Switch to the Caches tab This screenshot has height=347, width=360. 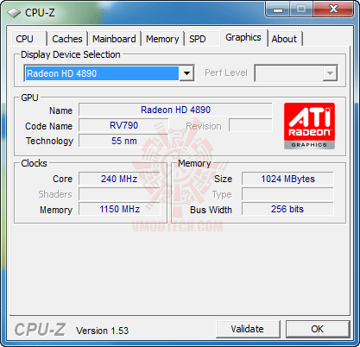67,39
